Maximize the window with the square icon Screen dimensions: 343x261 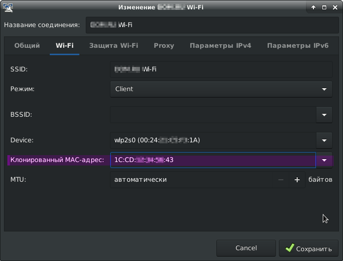tap(324, 7)
